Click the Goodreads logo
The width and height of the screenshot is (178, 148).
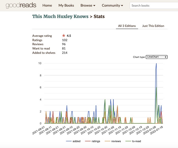coord(21,5)
